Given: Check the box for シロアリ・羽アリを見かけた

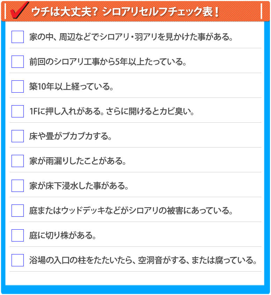Looking at the screenshot, I should [17, 37].
